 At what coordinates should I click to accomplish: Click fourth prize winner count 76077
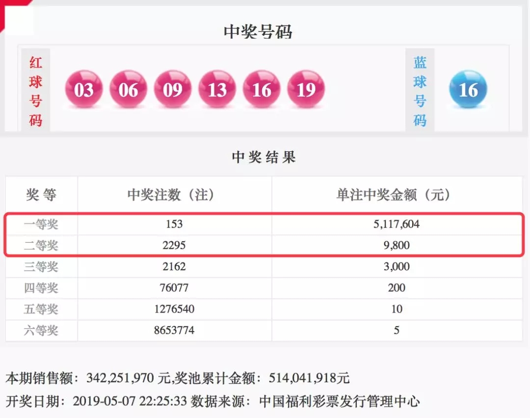click(174, 288)
